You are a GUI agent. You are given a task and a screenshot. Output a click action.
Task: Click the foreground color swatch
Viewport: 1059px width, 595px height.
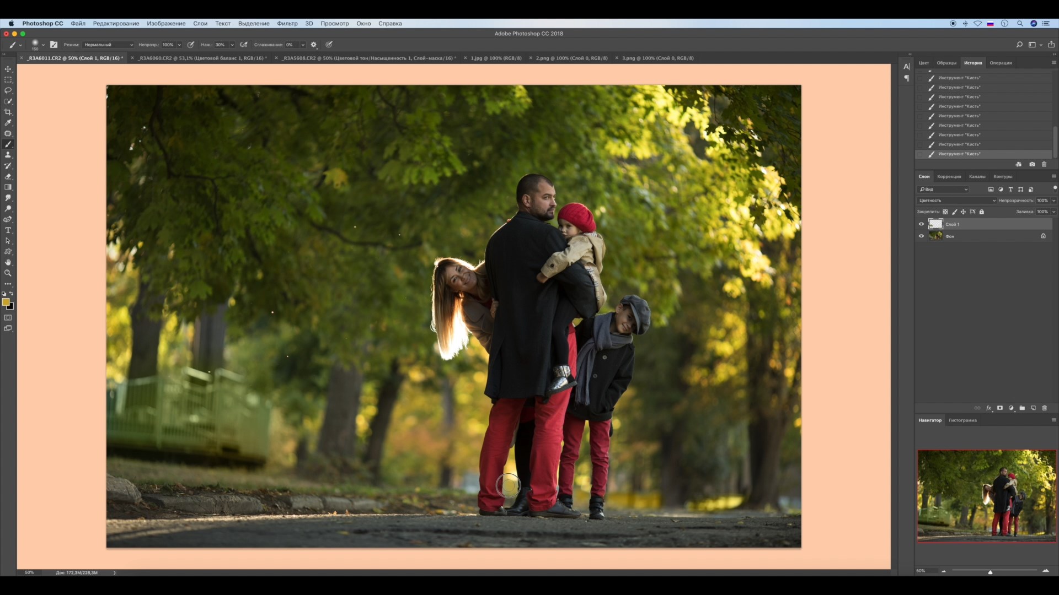pyautogui.click(x=6, y=302)
